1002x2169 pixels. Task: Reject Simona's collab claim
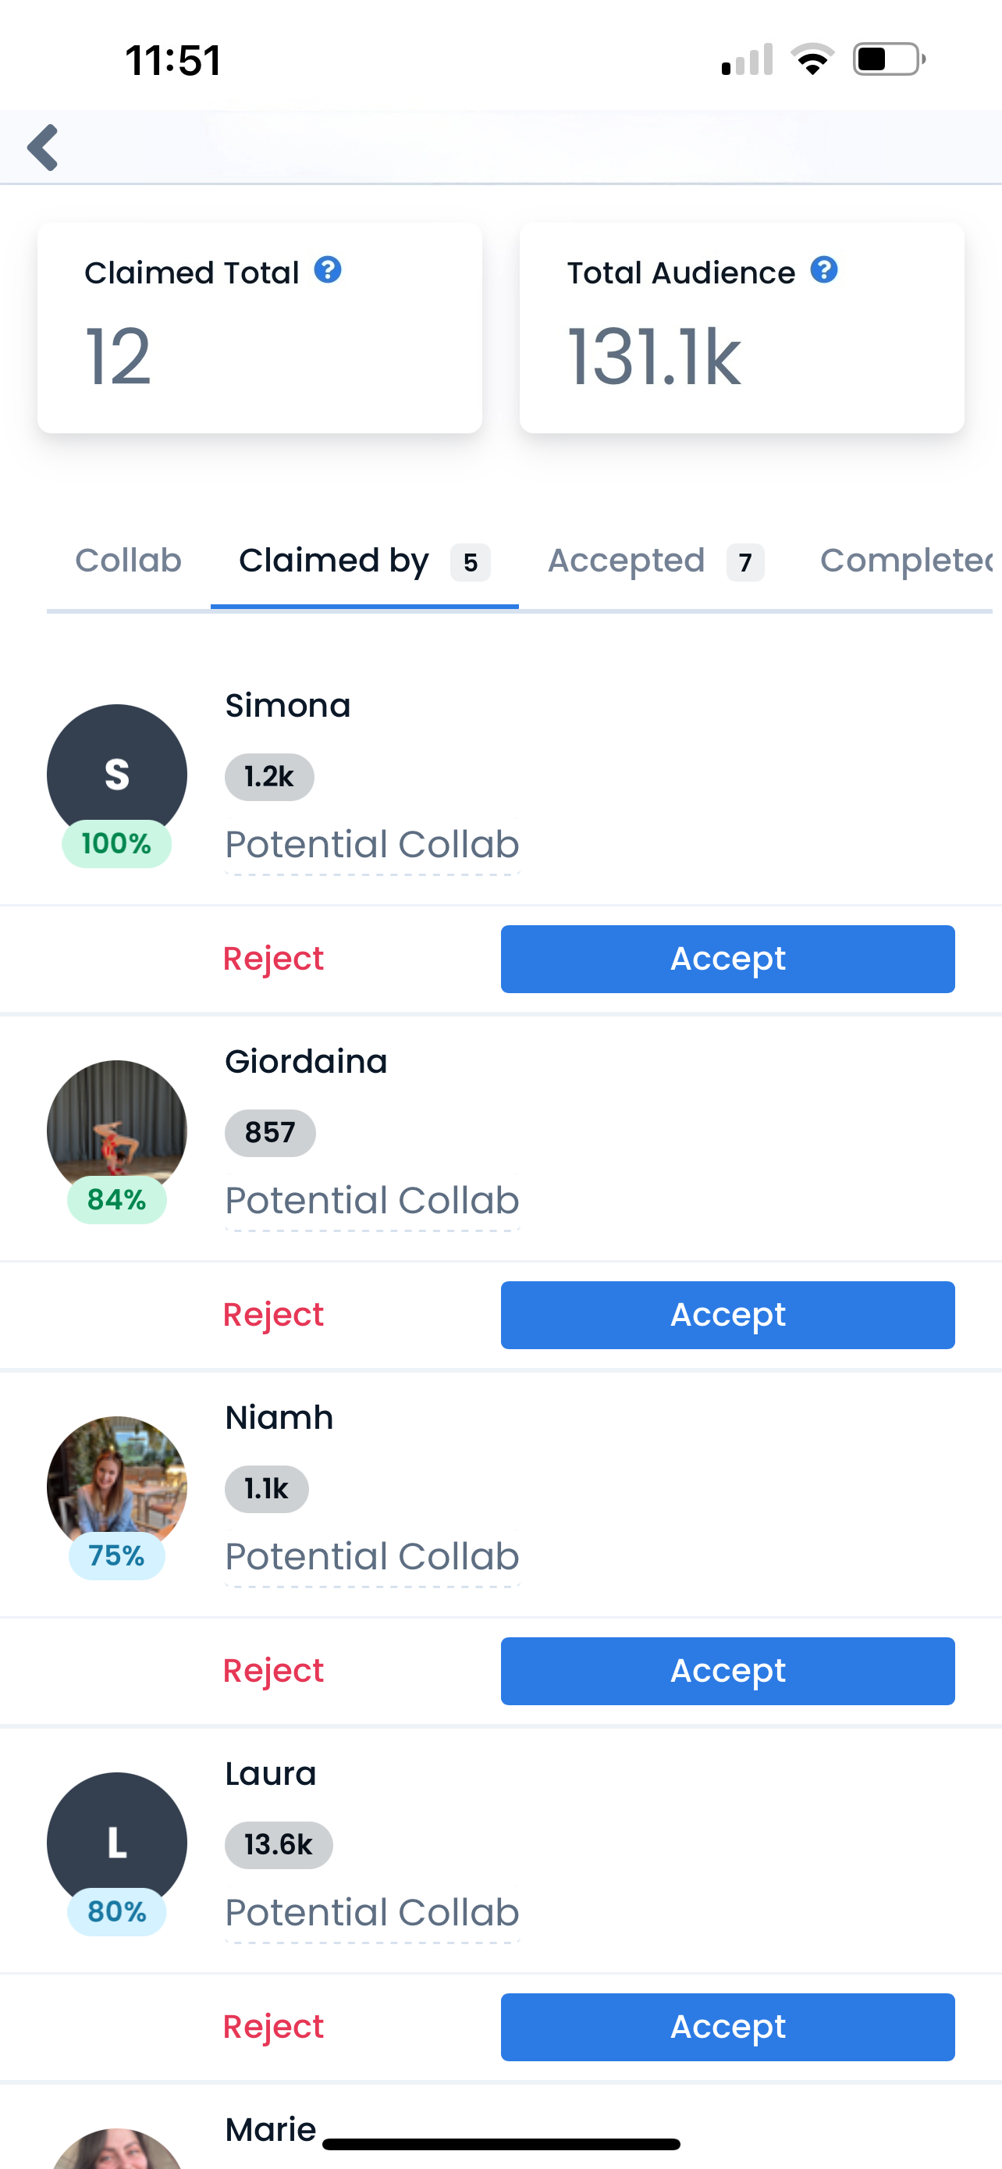click(x=273, y=959)
